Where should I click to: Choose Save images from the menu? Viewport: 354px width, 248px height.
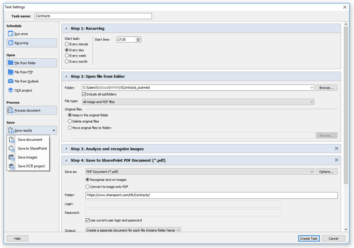[x=27, y=157]
